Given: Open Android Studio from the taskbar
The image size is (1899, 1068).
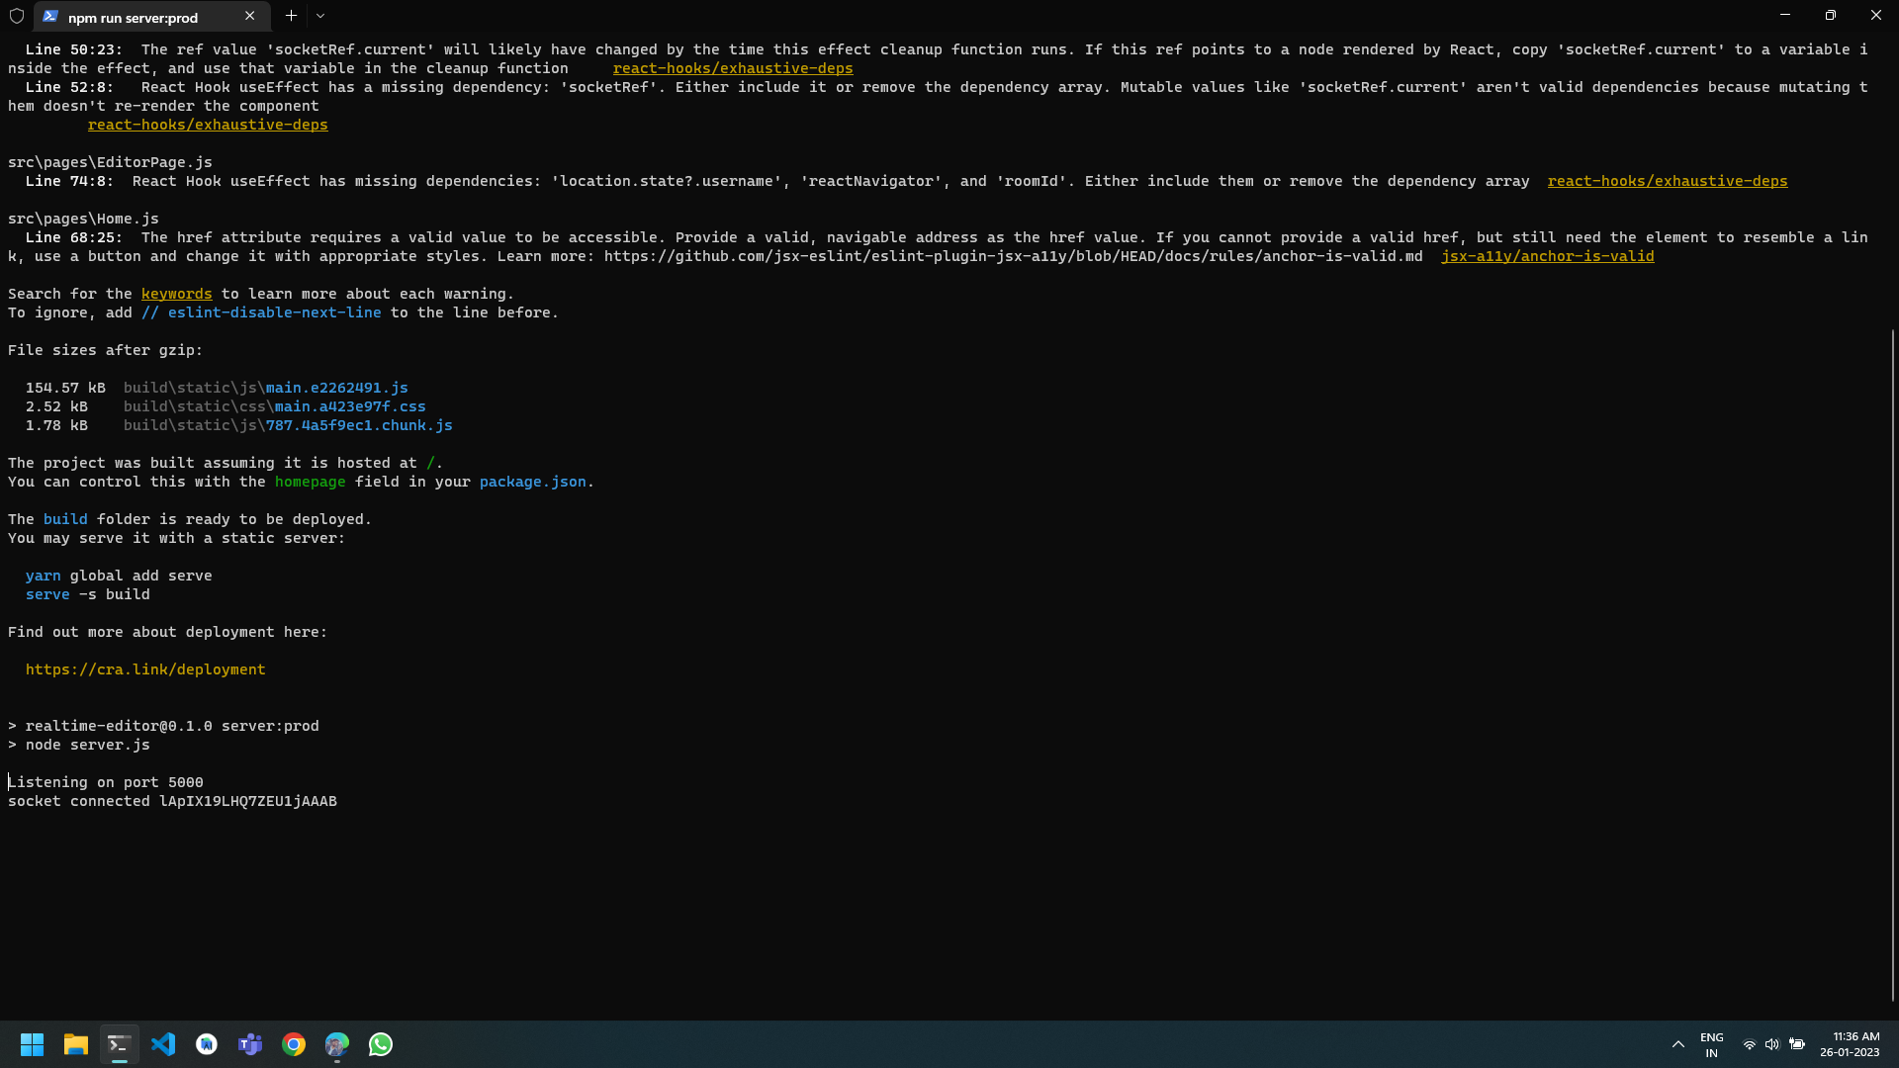Looking at the screenshot, I should pyautogui.click(x=206, y=1044).
